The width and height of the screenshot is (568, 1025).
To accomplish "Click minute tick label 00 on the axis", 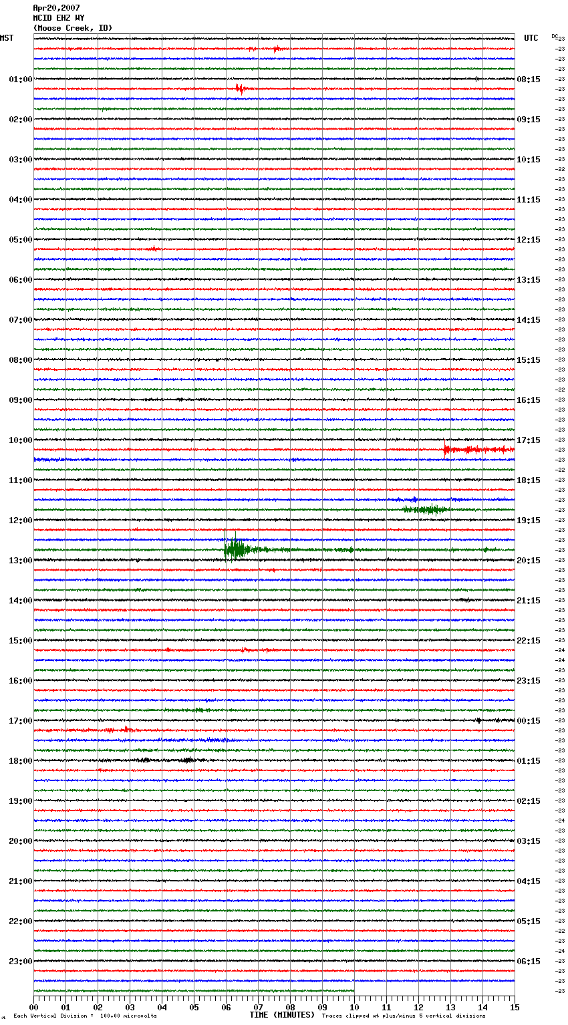I will 33,1006.
